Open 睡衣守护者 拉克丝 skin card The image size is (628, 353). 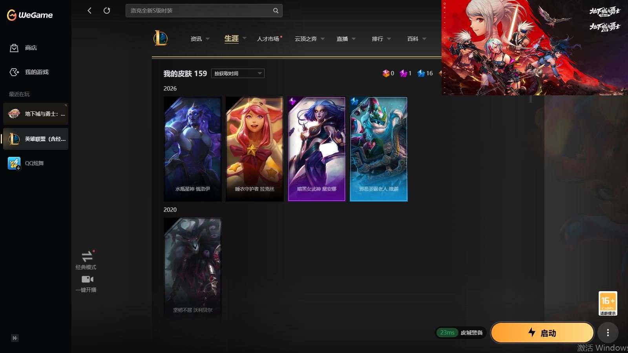point(255,149)
